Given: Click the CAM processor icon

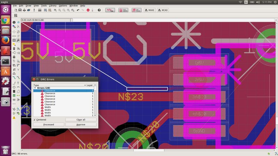Looking at the screenshot, I should click(x=29, y=10).
